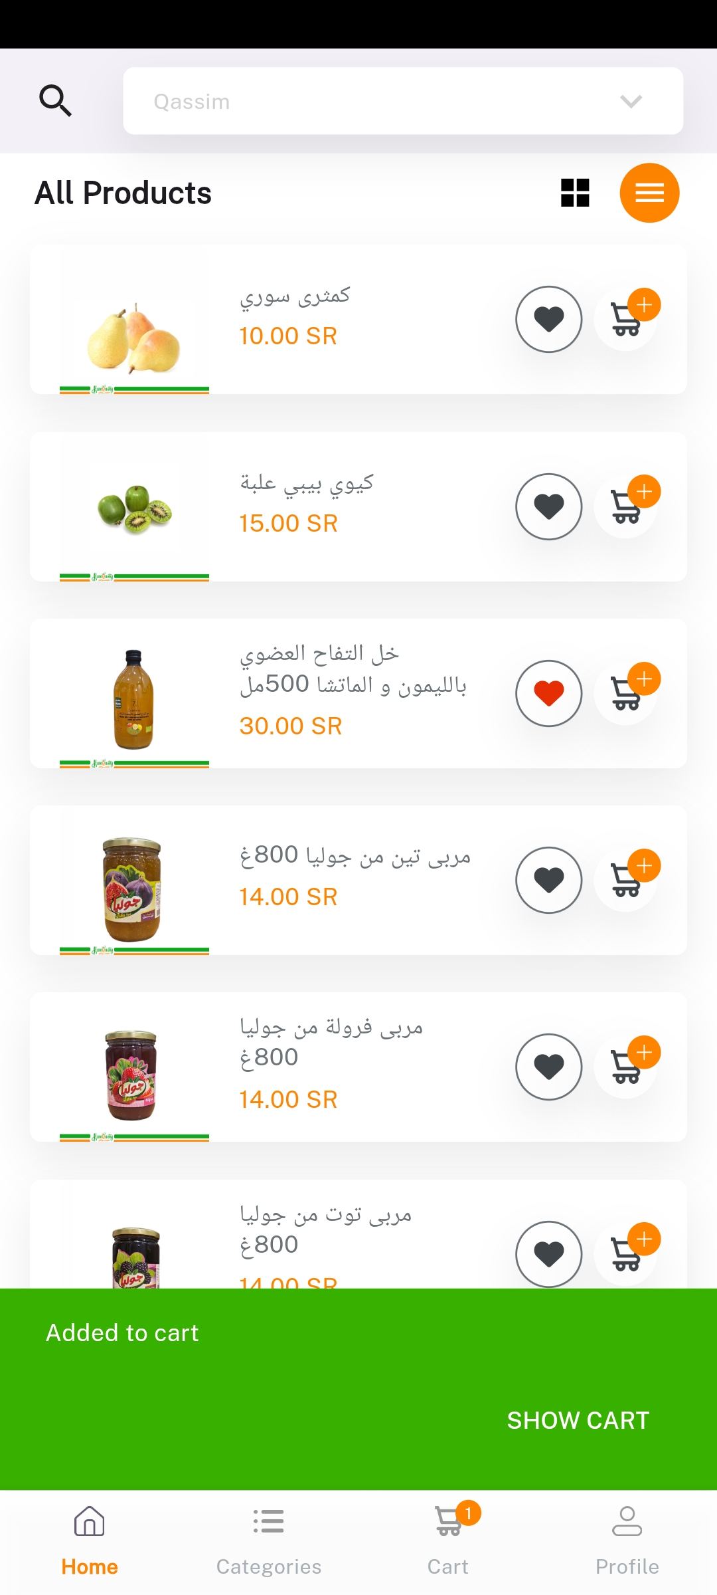Open the orange filter menu button

point(649,193)
